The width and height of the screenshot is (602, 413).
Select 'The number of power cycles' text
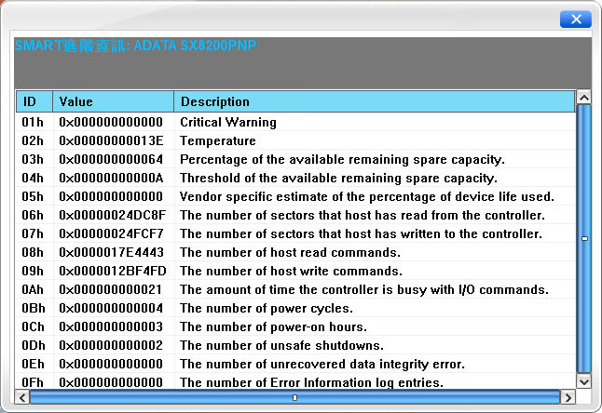[267, 308]
